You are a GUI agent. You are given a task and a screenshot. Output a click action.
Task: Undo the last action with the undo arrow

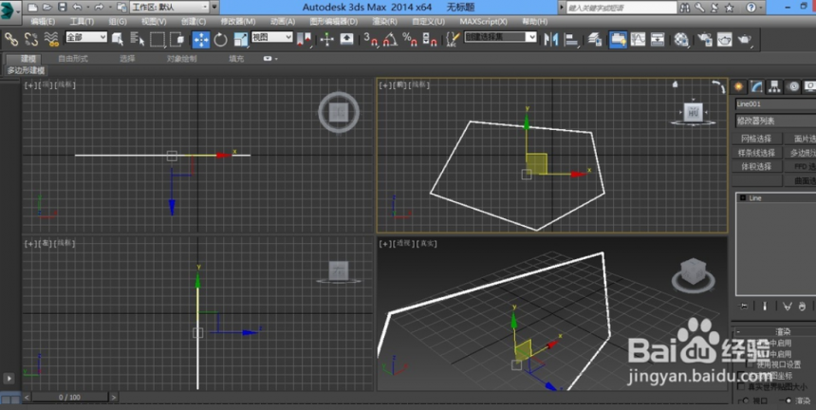point(77,8)
